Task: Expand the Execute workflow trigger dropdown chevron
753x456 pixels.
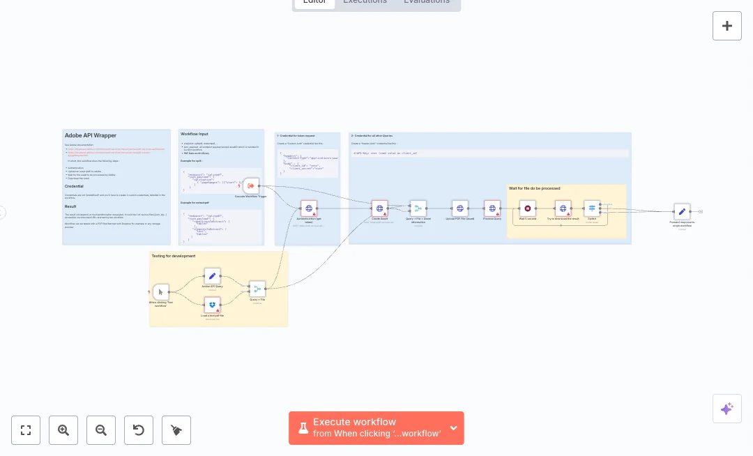Action: tap(454, 428)
